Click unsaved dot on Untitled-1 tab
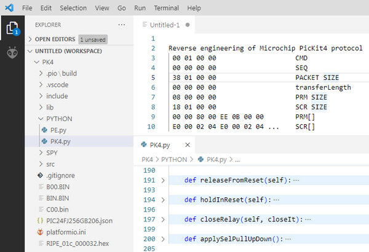Viewport: 369px width, 252px height. 188,25
